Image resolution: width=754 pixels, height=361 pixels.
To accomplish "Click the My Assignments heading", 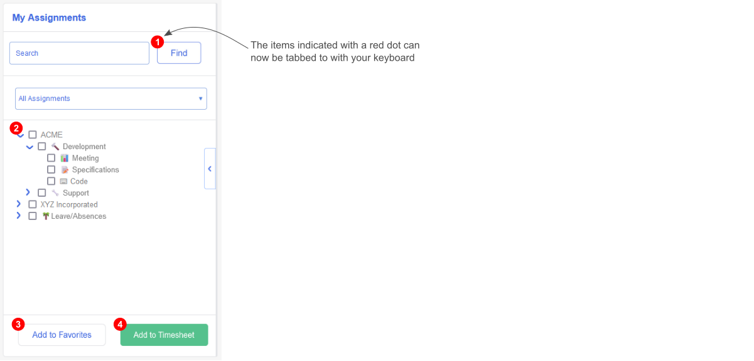I will [49, 18].
